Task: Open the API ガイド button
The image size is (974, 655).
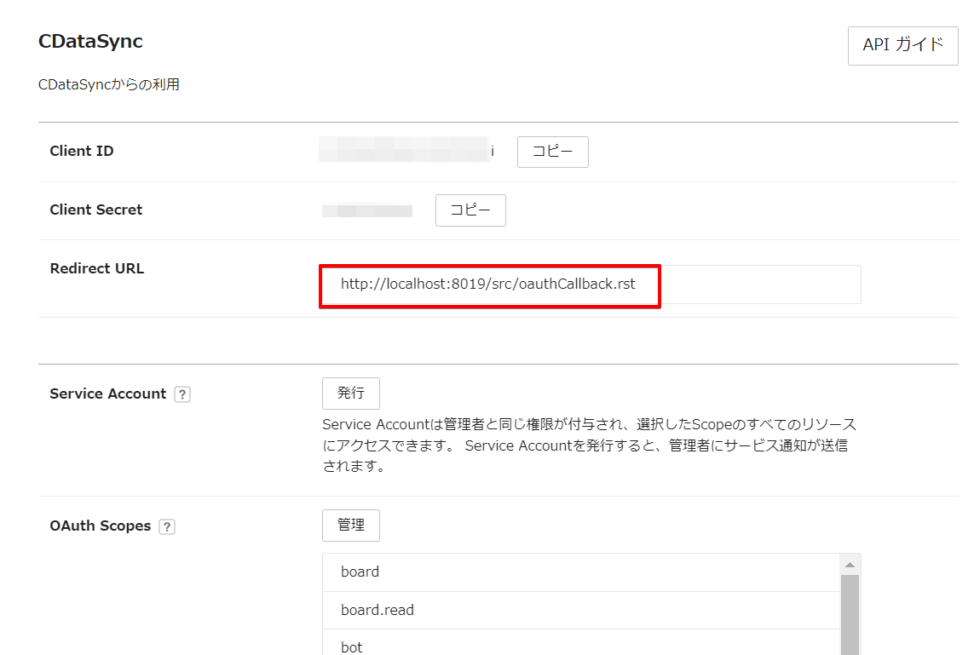Action: click(902, 45)
